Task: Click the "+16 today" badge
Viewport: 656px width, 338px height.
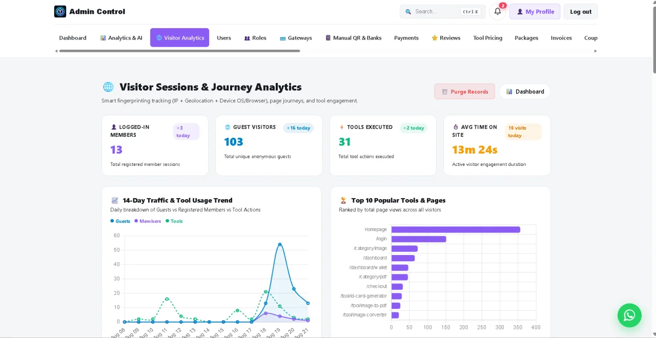Action: [x=298, y=128]
